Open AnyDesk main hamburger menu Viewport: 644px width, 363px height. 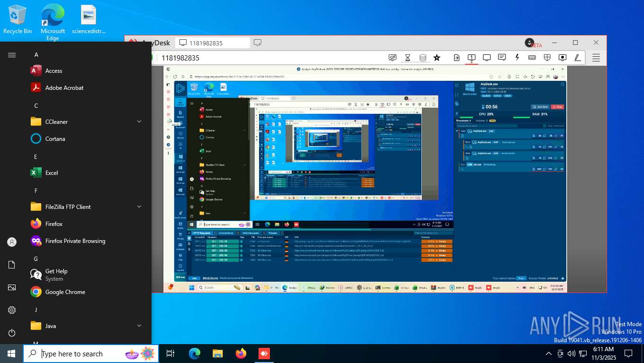click(596, 58)
